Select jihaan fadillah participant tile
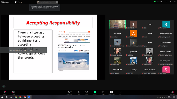 pyautogui.click(x=150, y=61)
